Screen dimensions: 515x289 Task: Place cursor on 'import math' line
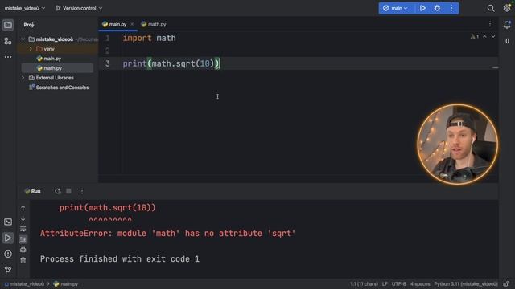tap(150, 38)
